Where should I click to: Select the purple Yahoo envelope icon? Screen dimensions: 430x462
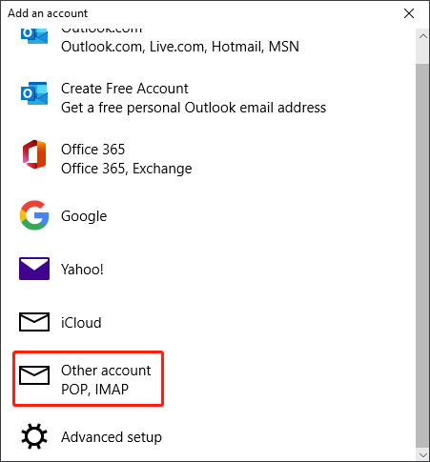pyautogui.click(x=34, y=269)
